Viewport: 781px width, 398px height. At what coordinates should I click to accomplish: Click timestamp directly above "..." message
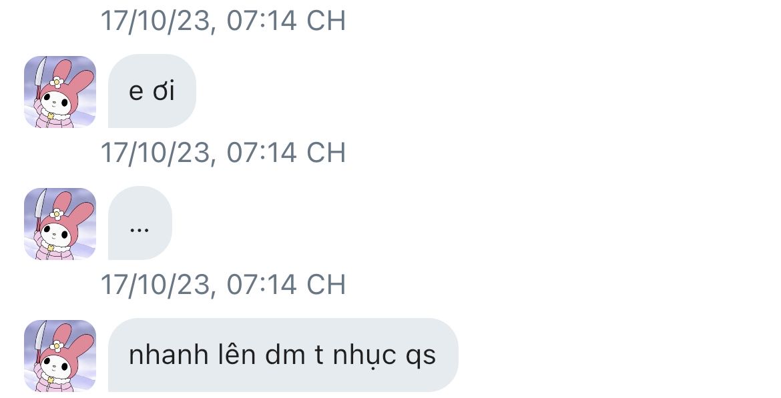223,152
